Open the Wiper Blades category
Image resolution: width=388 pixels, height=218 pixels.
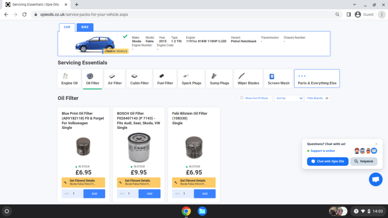[x=248, y=79]
